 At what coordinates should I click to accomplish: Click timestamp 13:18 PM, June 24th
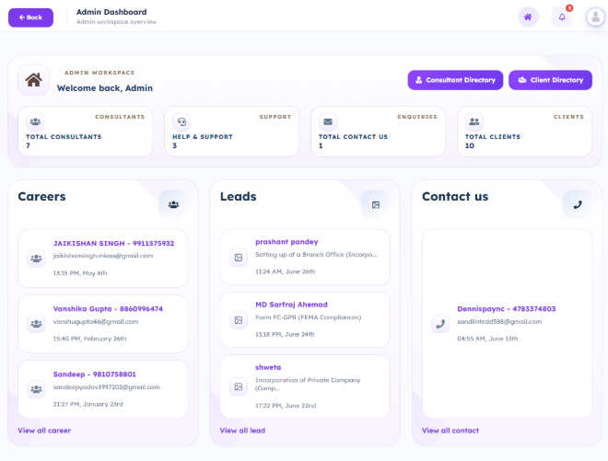click(285, 334)
